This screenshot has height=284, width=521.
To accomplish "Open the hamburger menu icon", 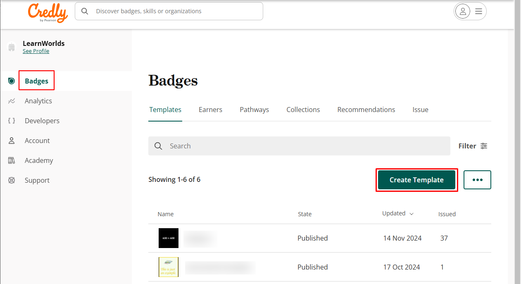I will point(478,11).
